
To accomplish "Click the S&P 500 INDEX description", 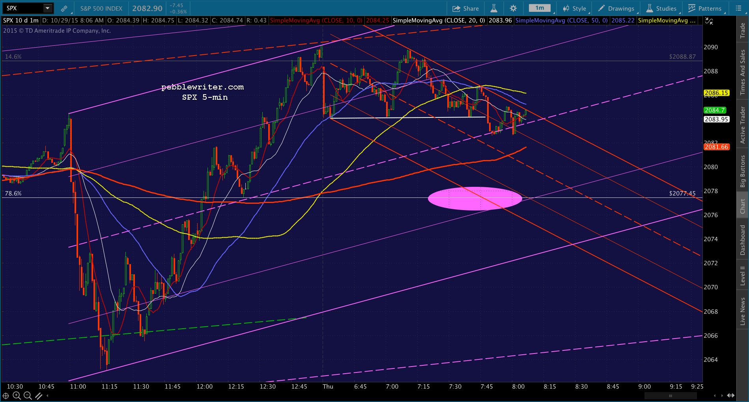I will 101,8.
